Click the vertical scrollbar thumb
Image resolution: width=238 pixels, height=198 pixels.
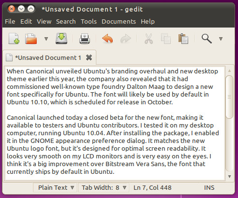pyautogui.click(x=229, y=97)
